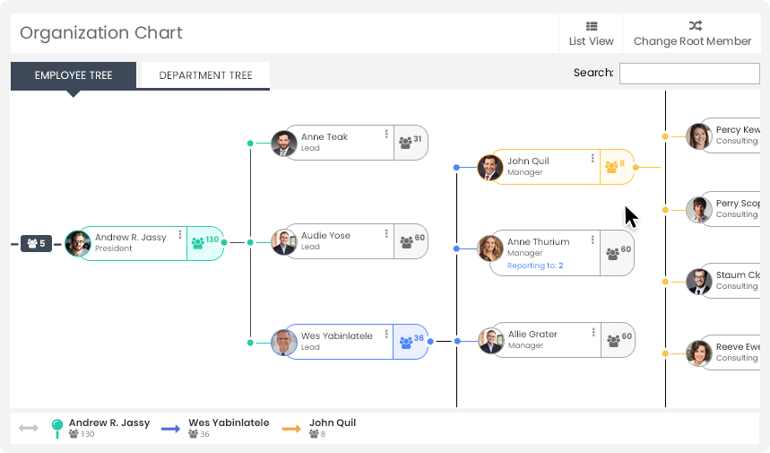This screenshot has height=453, width=770.
Task: Switch to Department Tree tab
Action: coord(206,75)
